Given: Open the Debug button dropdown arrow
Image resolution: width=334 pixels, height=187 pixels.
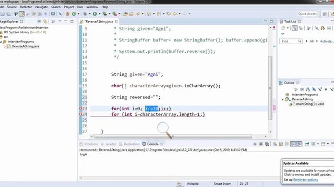Looking at the screenshot, I should [x=90, y=14].
